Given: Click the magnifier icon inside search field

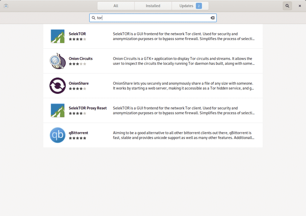Looking at the screenshot, I should 94,18.
